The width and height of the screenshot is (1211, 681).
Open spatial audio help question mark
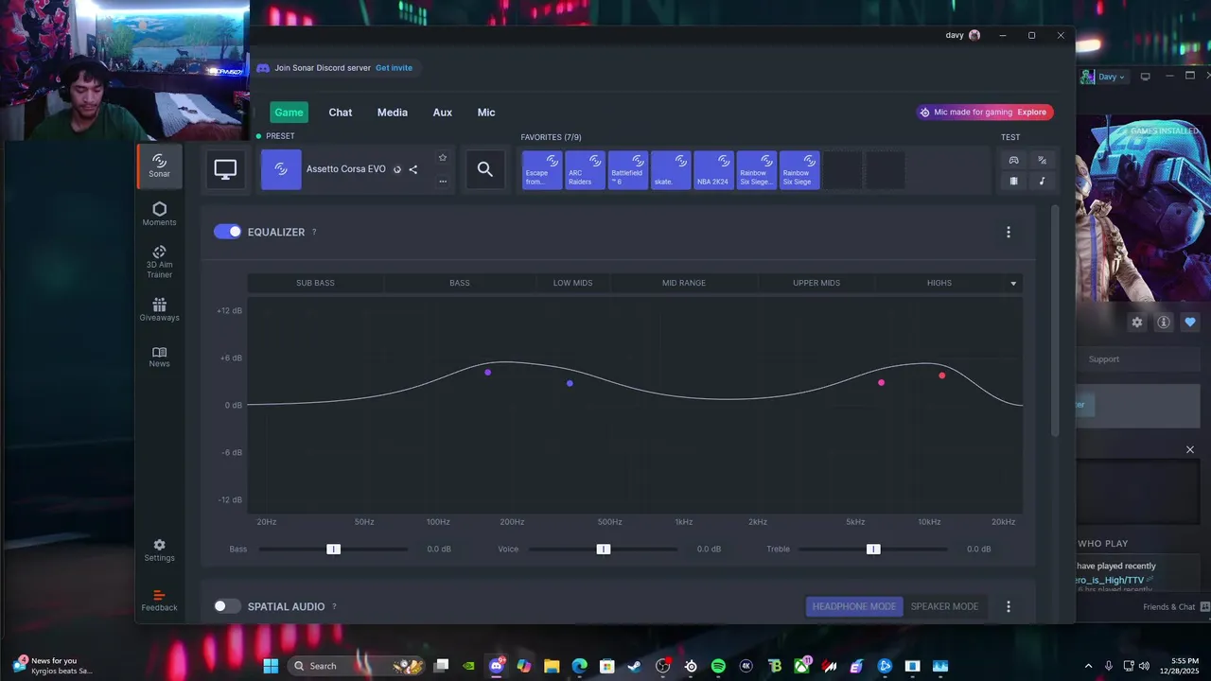334,607
